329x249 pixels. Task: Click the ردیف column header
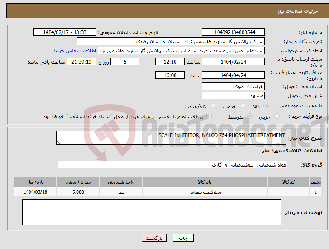[x=316, y=182]
